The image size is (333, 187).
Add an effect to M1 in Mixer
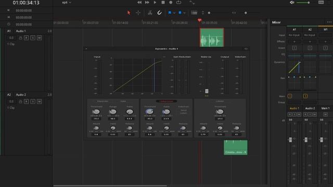(326, 42)
